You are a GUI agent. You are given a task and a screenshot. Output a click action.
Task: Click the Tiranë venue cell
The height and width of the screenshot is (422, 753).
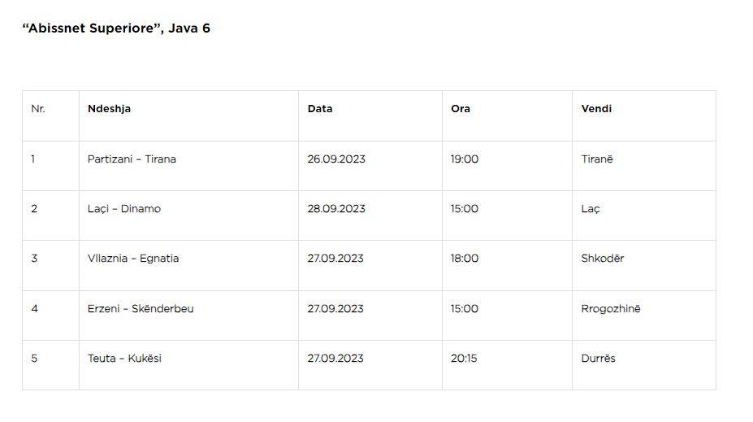644,166
